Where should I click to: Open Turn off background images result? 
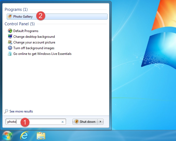(x=34, y=48)
